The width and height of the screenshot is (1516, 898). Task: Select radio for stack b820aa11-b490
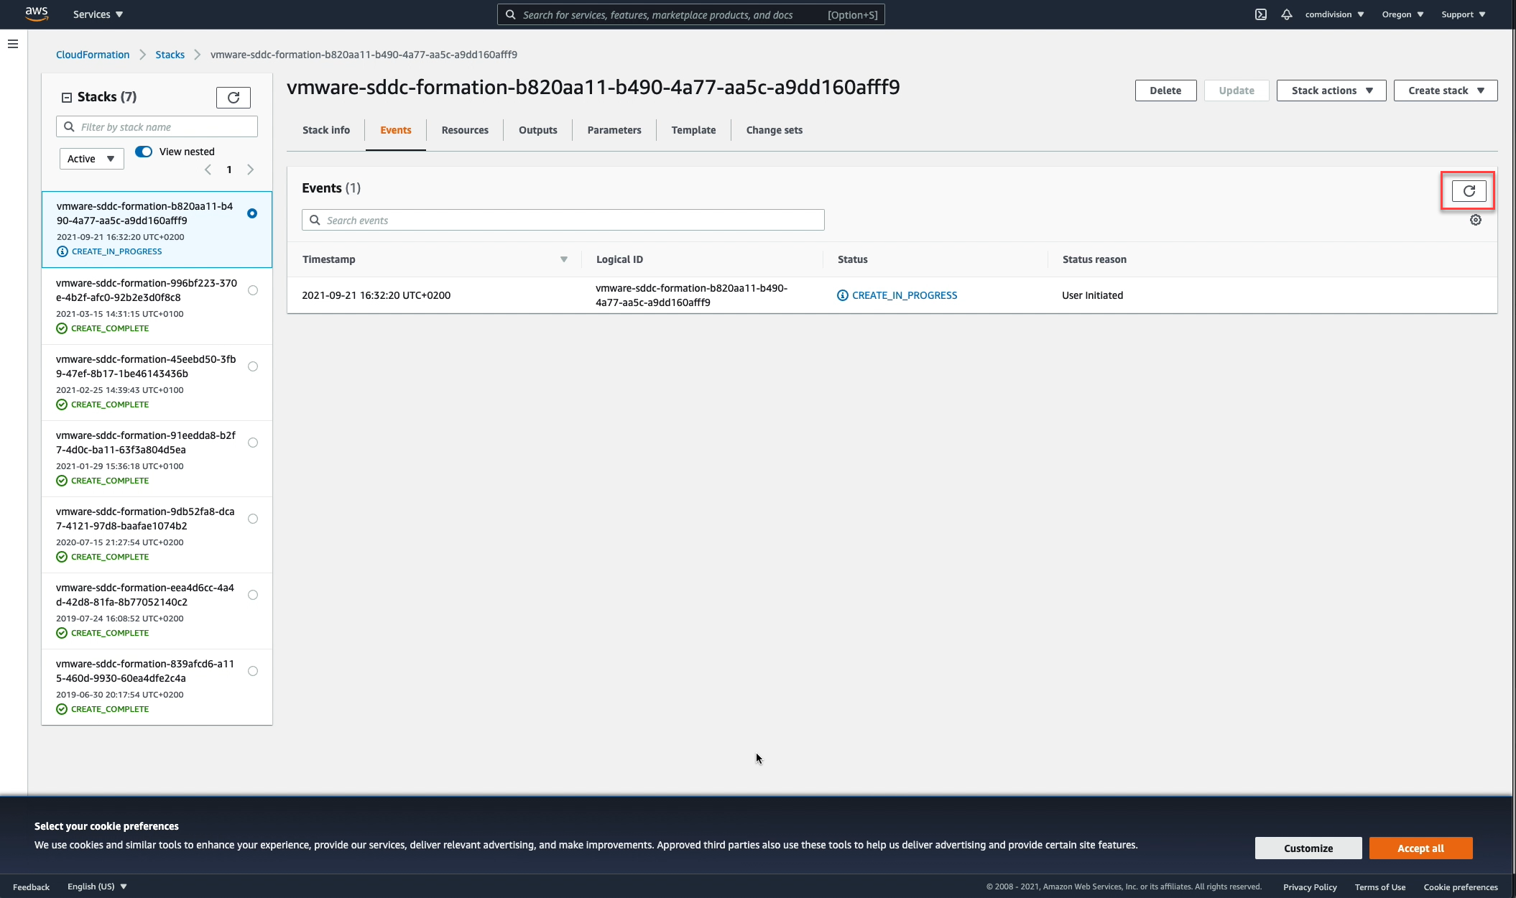pyautogui.click(x=252, y=213)
